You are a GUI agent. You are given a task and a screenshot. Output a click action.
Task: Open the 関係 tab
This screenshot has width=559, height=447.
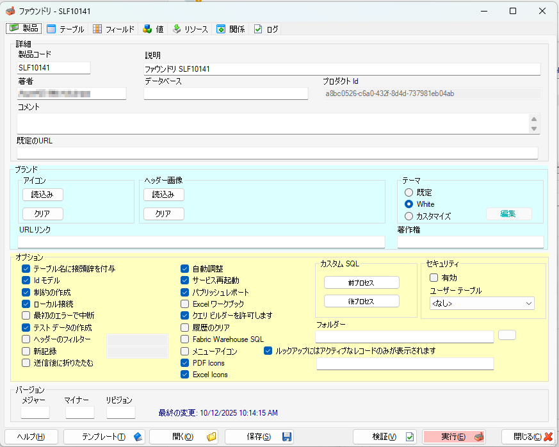[x=231, y=29]
